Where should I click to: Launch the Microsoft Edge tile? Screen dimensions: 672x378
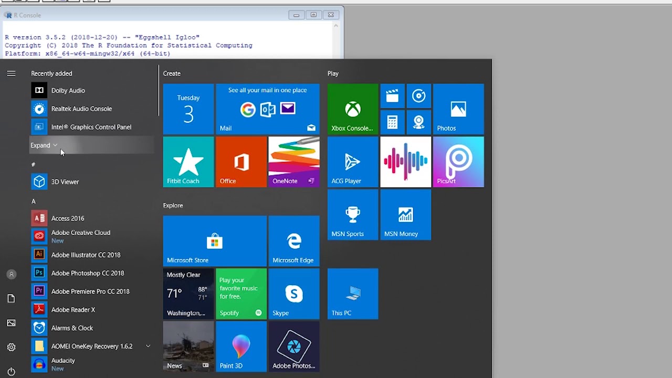click(294, 241)
